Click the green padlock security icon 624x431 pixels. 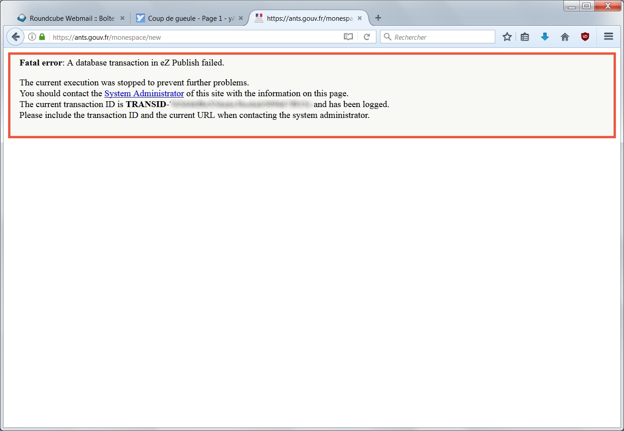42,37
